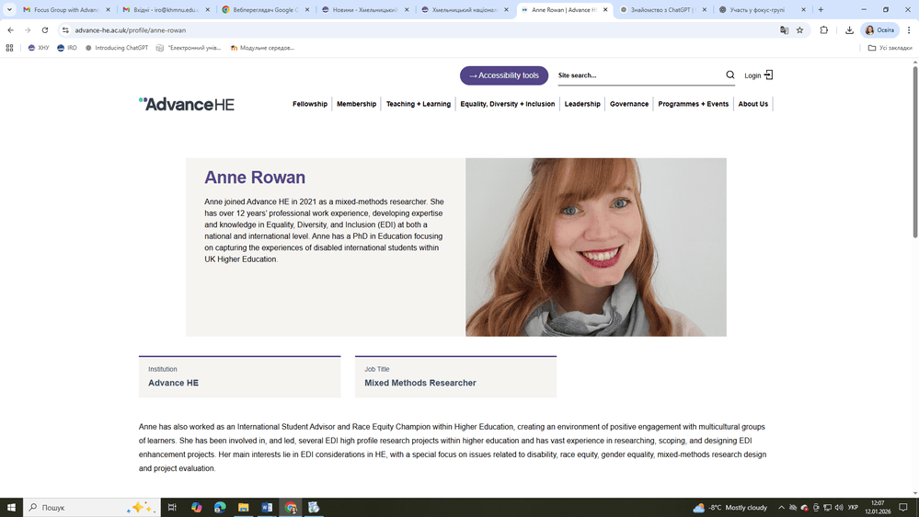This screenshot has width=919, height=517.
Task: Open File Explorer from the taskbar
Action: pos(243,507)
